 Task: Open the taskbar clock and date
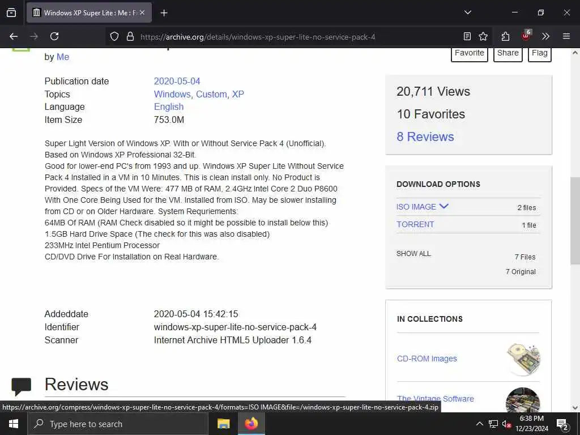point(532,424)
